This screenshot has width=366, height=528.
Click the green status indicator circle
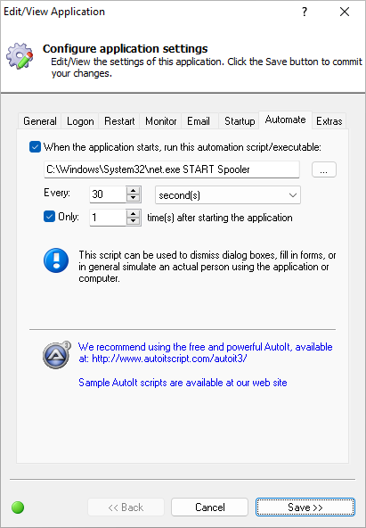[18, 507]
